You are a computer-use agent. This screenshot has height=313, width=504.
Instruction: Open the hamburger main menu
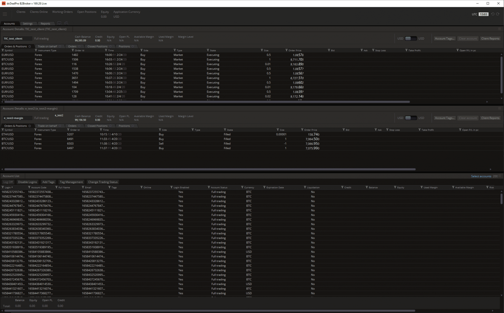tap(5, 14)
